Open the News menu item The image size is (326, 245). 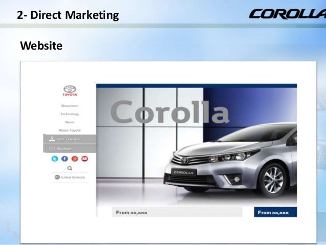(69, 122)
